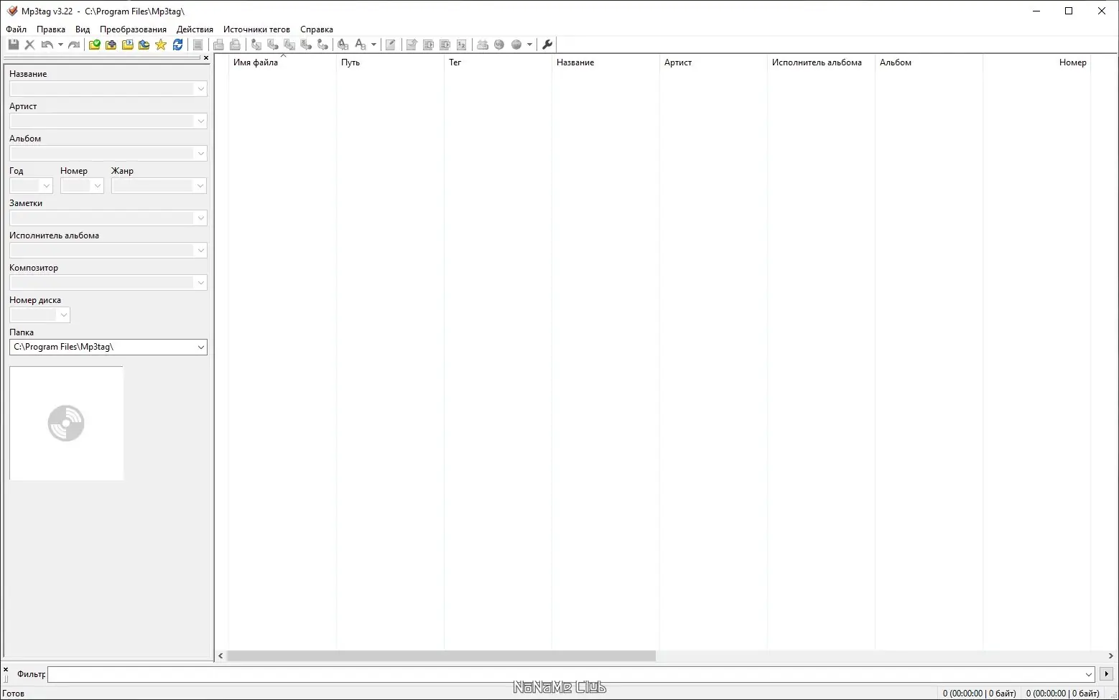Open the Номер диска dropdown
Viewport: 1119px width, 700px height.
[x=63, y=315]
